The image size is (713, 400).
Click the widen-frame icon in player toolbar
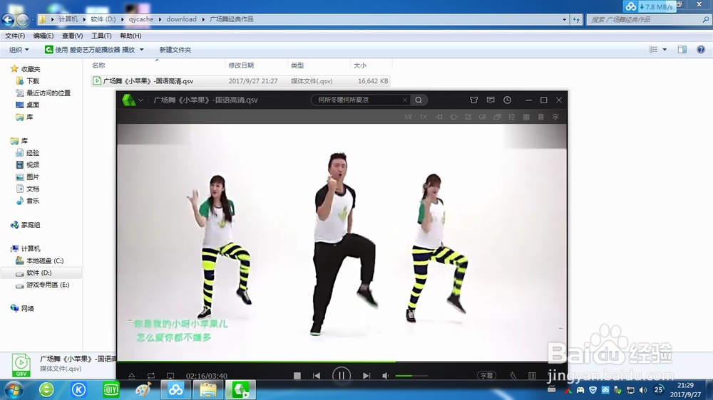pyautogui.click(x=453, y=117)
